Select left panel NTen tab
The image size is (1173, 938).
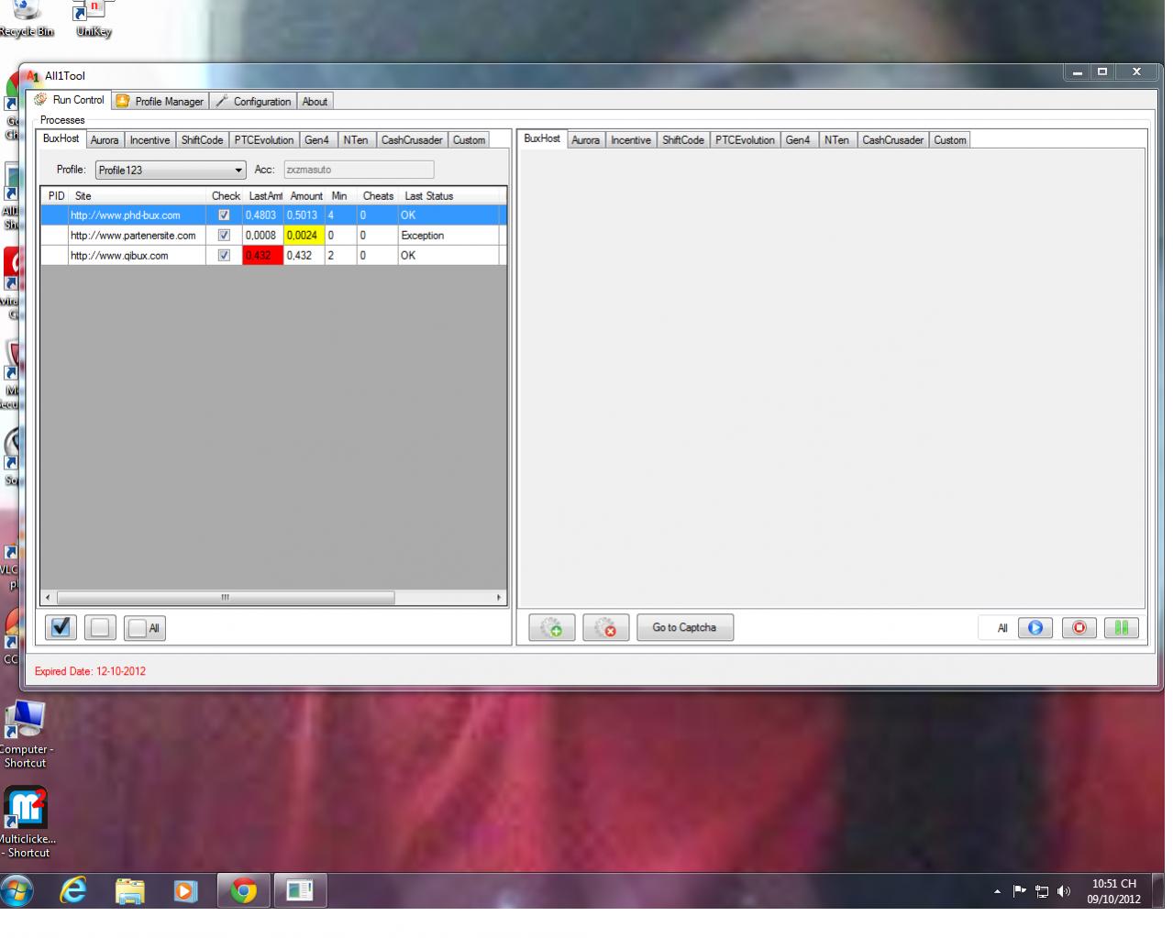[x=356, y=140]
